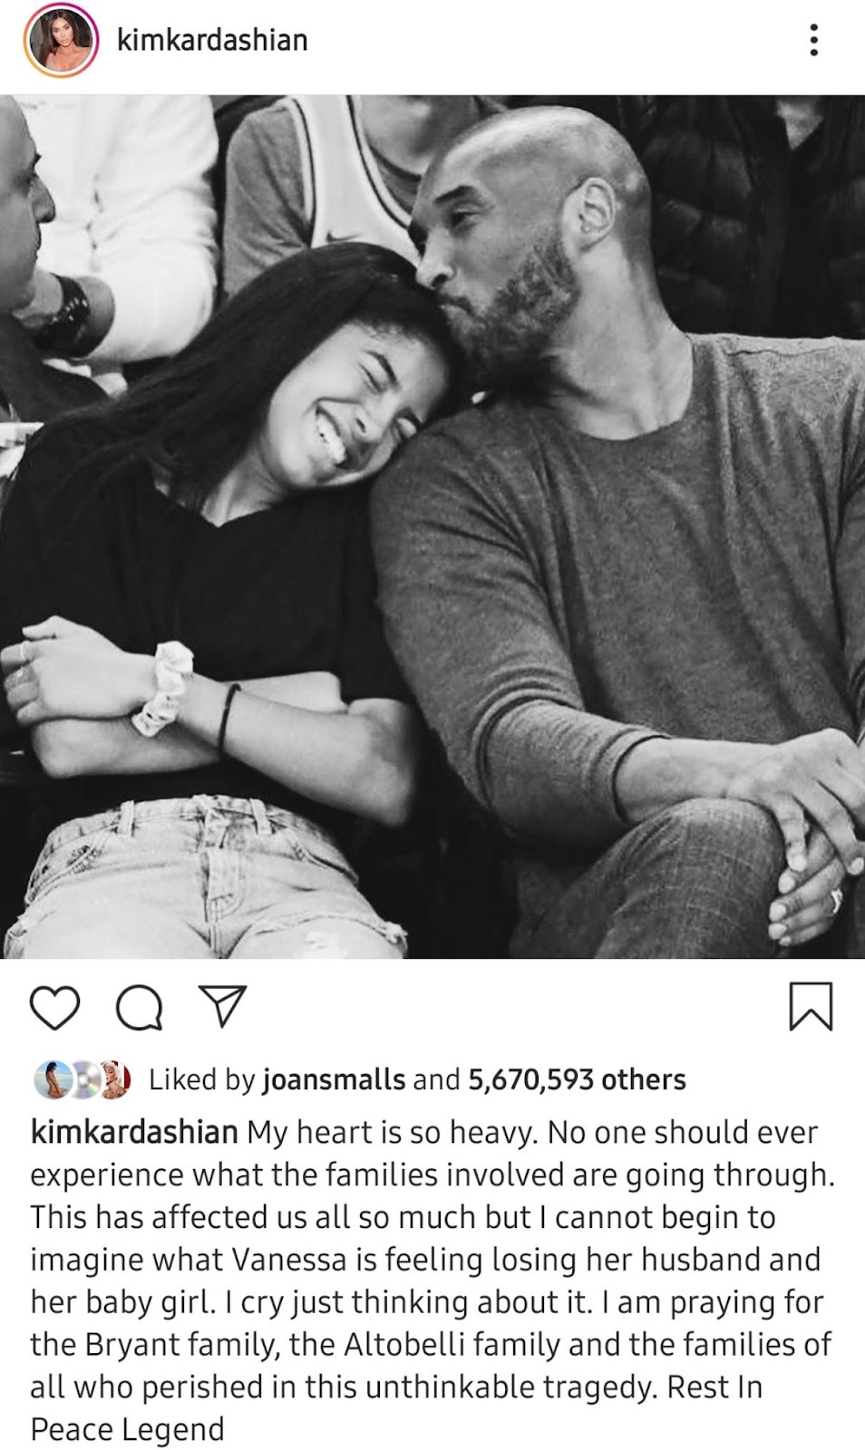Tap the middle disc-shaped liker avatar
The width and height of the screenshot is (865, 1450).
pyautogui.click(x=83, y=1079)
